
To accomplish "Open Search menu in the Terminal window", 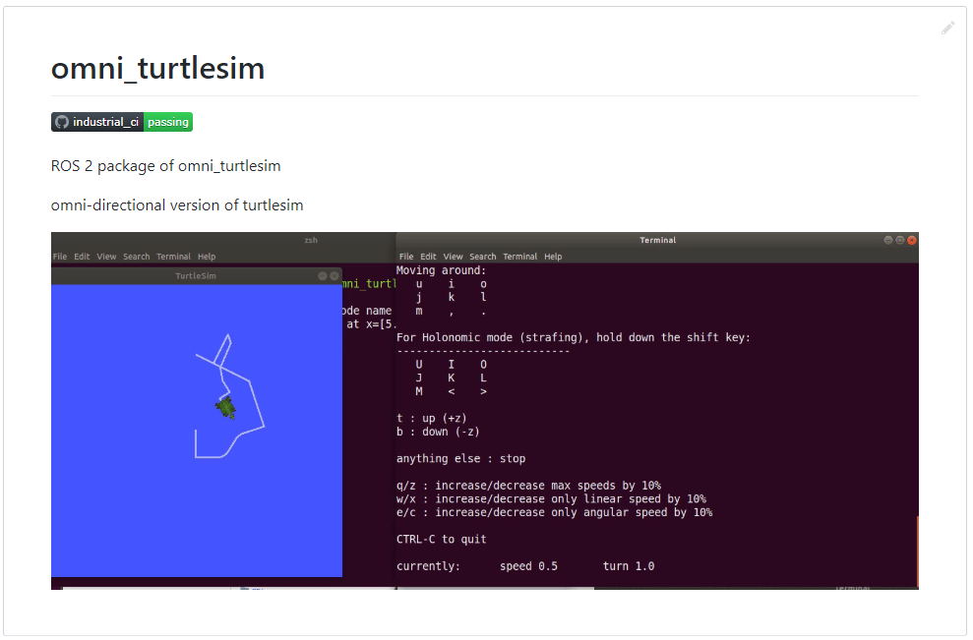I will pyautogui.click(x=482, y=257).
